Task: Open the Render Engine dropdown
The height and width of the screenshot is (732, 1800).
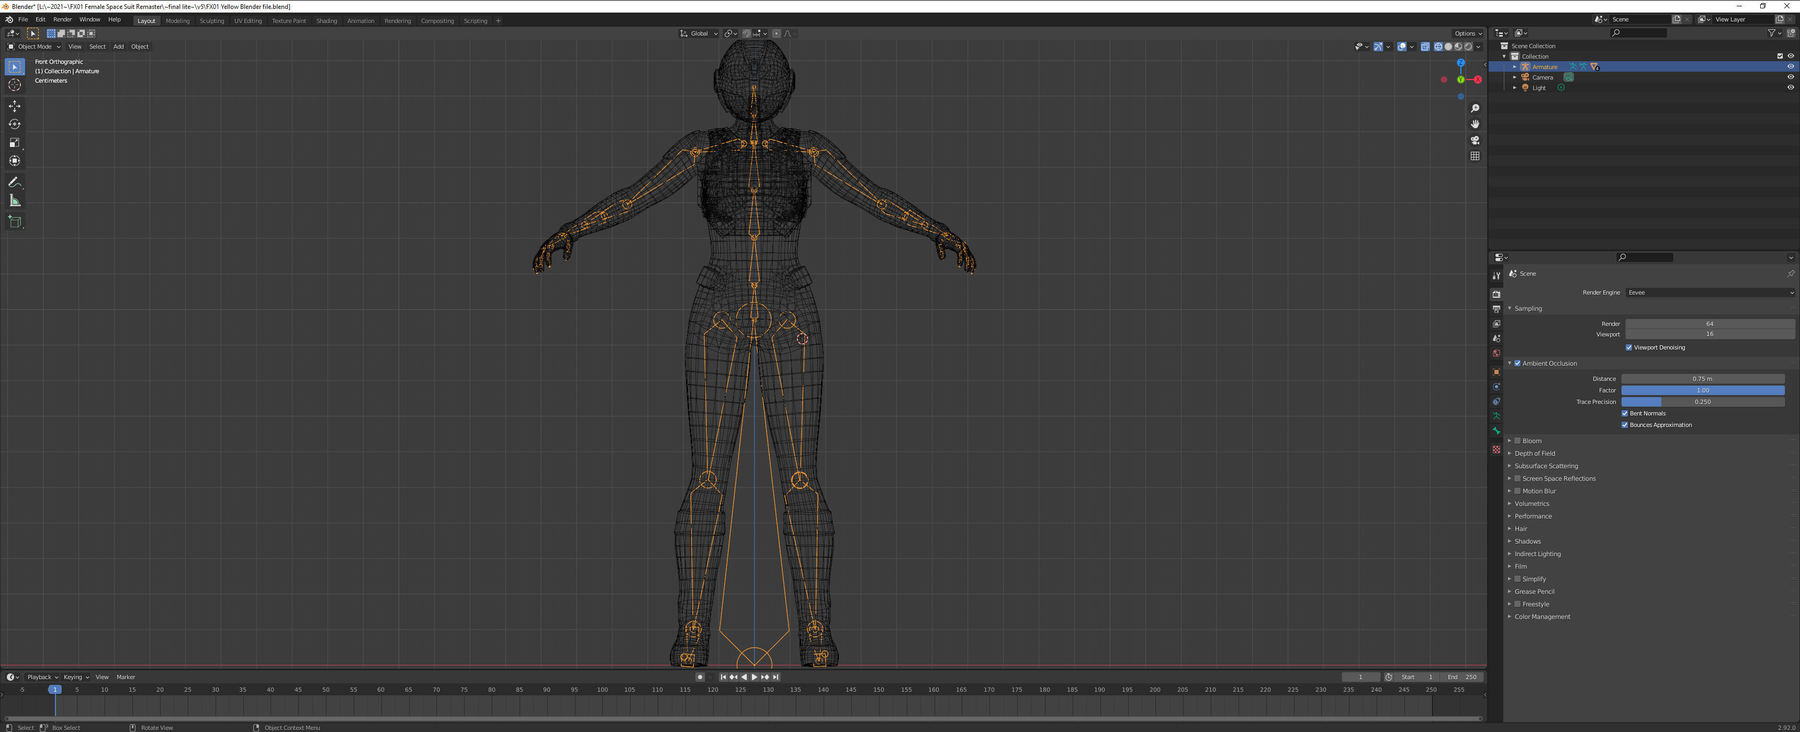Action: [1710, 292]
